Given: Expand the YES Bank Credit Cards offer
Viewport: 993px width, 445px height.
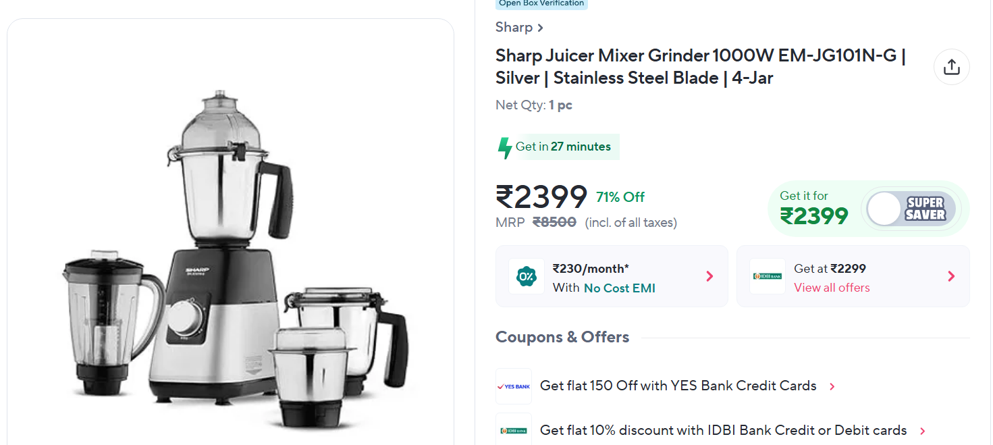Looking at the screenshot, I should 832,387.
